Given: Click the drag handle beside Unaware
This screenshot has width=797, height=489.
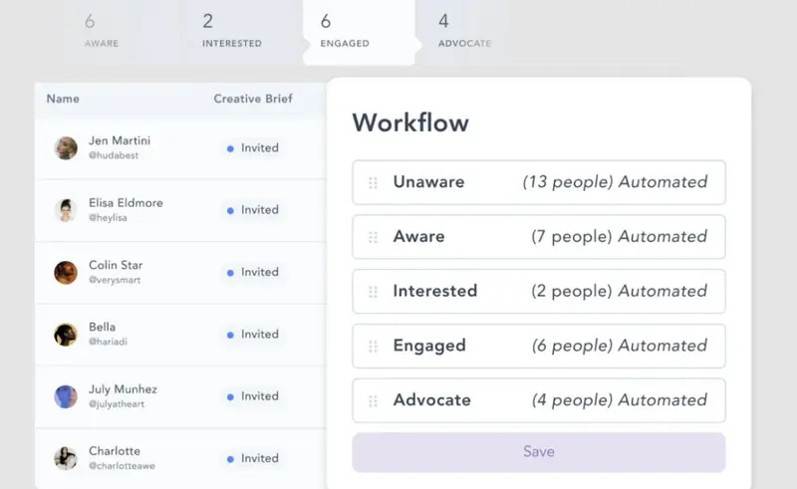Looking at the screenshot, I should [374, 182].
